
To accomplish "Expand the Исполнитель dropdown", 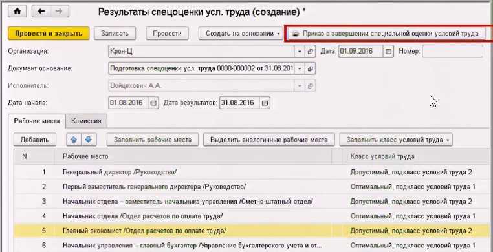I will [300, 85].
